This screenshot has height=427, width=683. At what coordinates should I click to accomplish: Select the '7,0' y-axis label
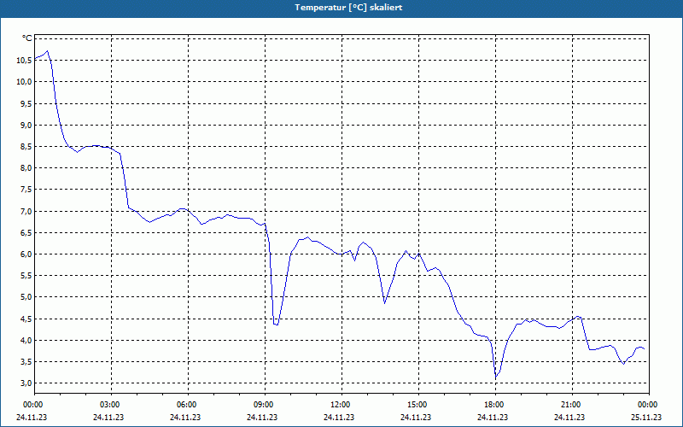pyautogui.click(x=26, y=211)
